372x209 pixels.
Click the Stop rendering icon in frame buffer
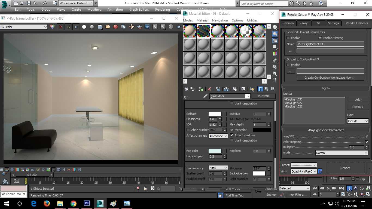point(171,27)
